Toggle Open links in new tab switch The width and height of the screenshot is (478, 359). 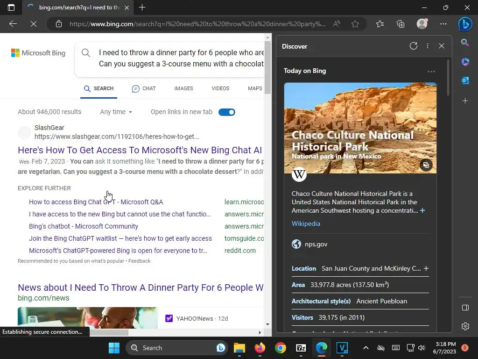tap(226, 112)
